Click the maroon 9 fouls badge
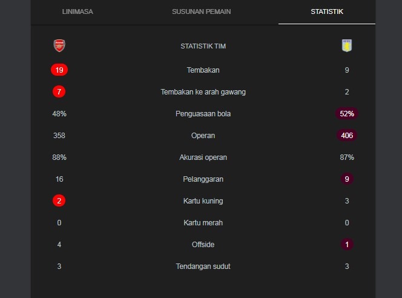The height and width of the screenshot is (298, 402). pyautogui.click(x=347, y=179)
